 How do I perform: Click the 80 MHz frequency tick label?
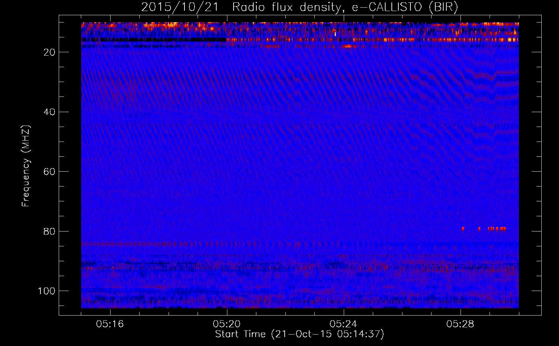pos(49,231)
